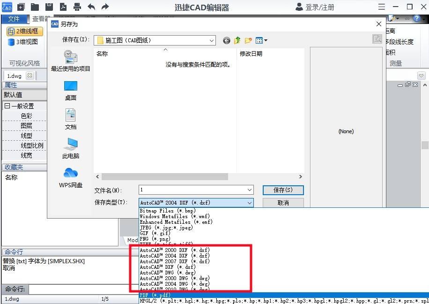The image size is (429, 304).
Task: Save drawing with the floppy disk icon
Action: click(x=49, y=7)
